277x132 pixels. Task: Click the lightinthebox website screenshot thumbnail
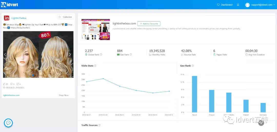tap(96, 29)
